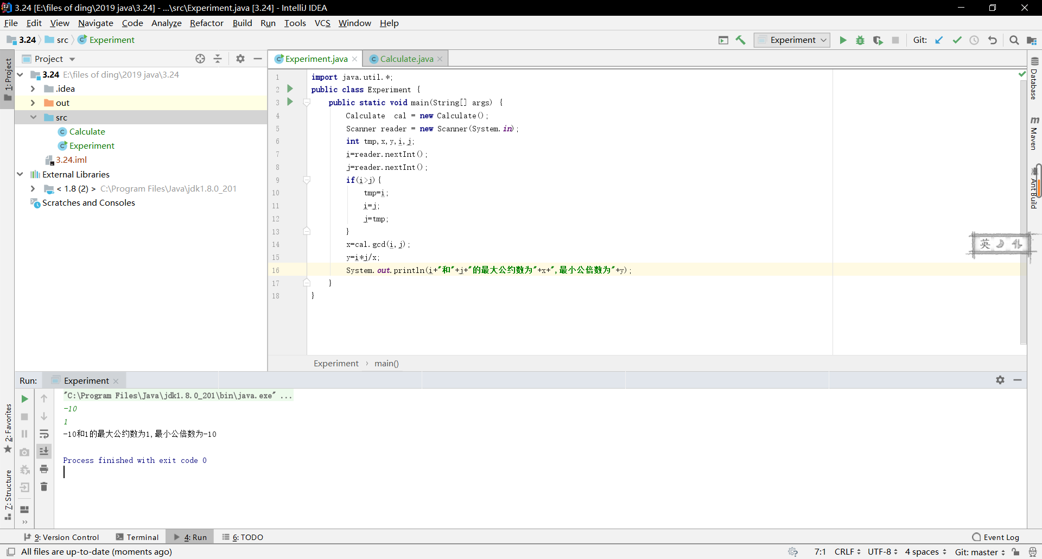Select the Experiment.java editor tab

pos(316,59)
